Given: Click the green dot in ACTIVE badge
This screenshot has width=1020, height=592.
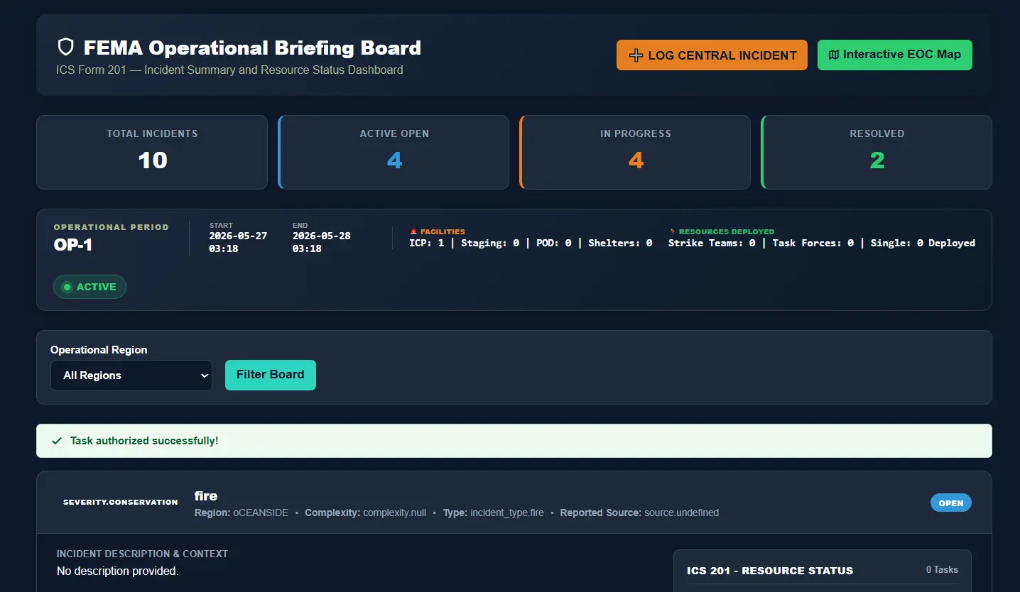Looking at the screenshot, I should pyautogui.click(x=67, y=287).
